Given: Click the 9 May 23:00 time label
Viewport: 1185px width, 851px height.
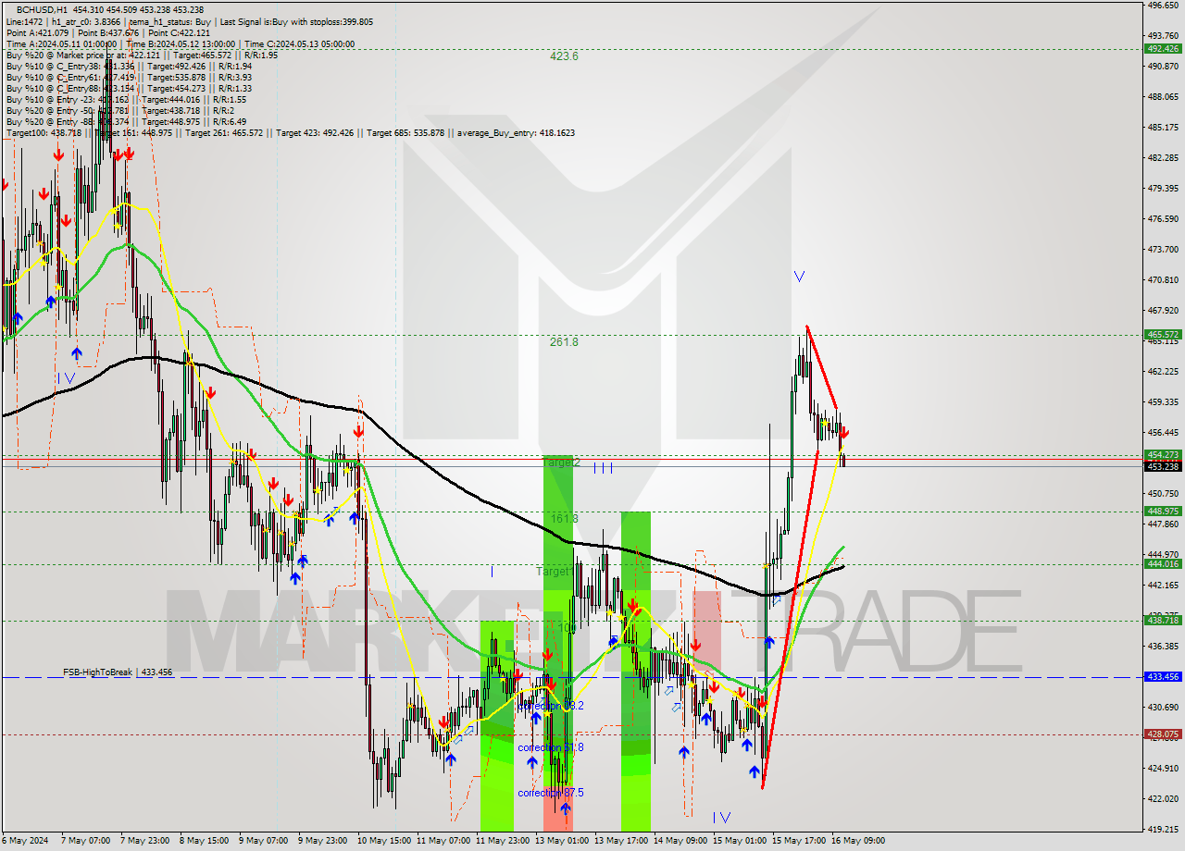Looking at the screenshot, I should tap(324, 841).
